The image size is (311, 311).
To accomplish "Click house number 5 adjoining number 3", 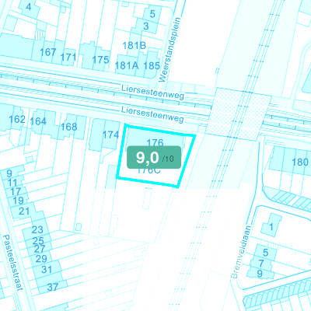I will pyautogui.click(x=152, y=14).
